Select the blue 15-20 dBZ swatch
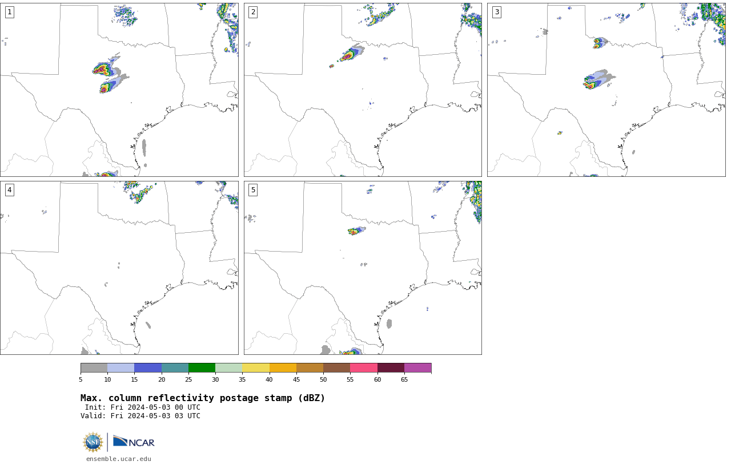 pyautogui.click(x=148, y=368)
